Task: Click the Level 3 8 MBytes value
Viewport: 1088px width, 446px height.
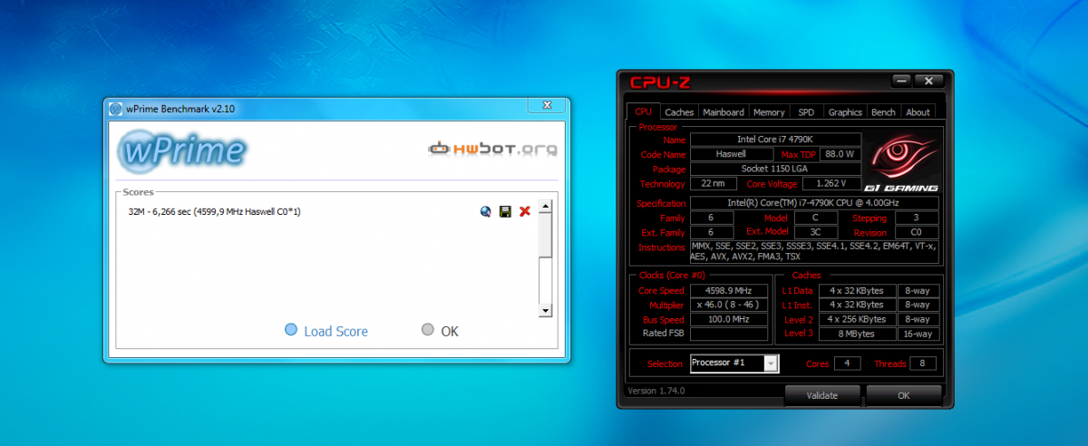Action: coord(857,333)
